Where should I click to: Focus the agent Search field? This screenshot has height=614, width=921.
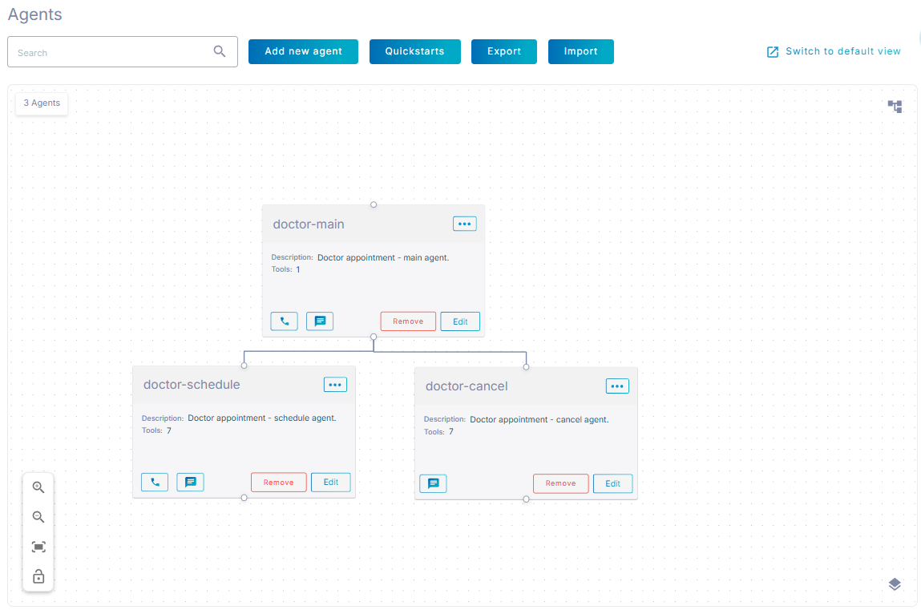point(112,52)
